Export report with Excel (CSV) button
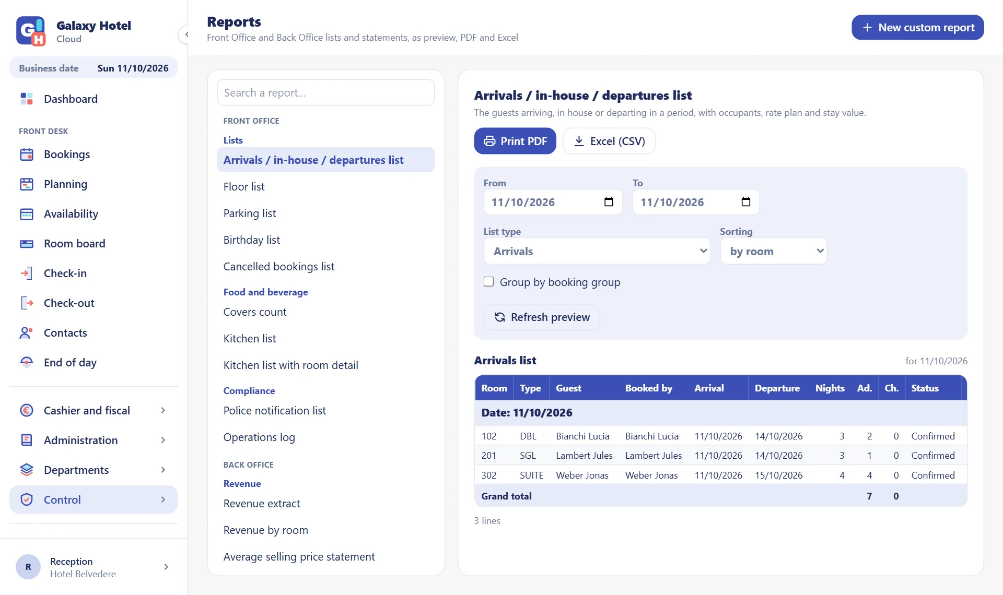This screenshot has width=1003, height=595. 609,141
